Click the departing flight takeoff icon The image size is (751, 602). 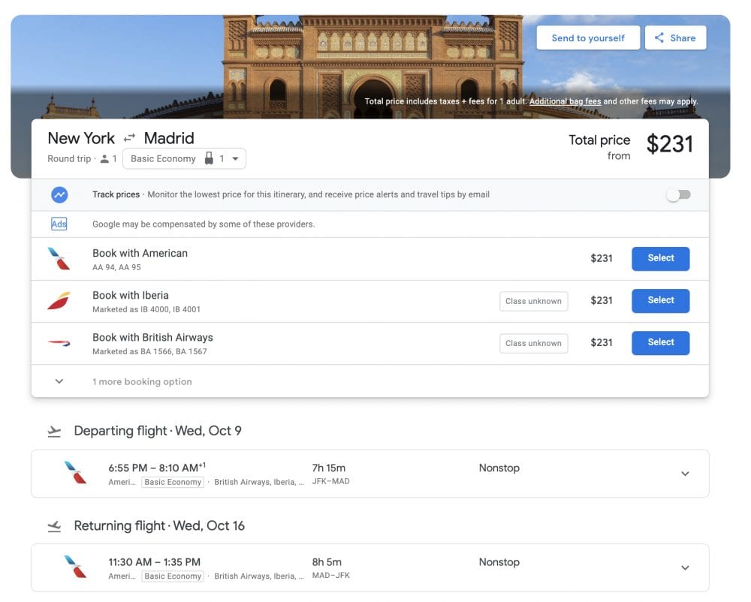53,431
